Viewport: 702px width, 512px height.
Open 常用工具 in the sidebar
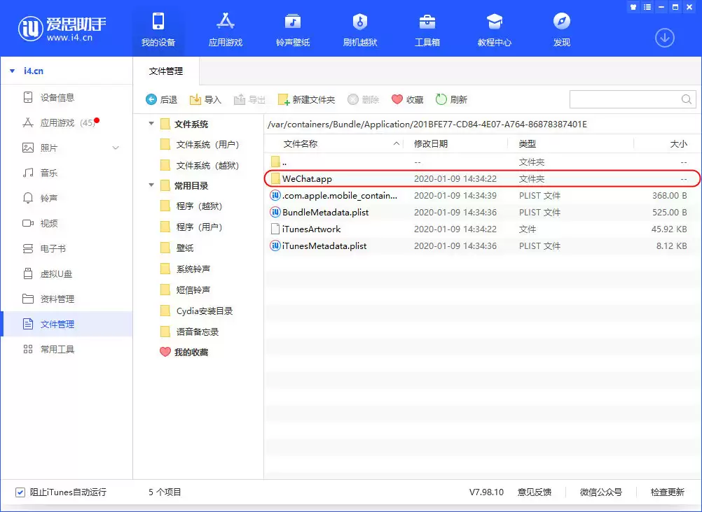pos(67,349)
